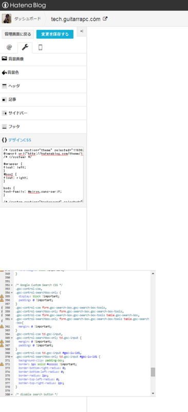The width and height of the screenshot is (188, 412).
Task: Click the info icon on line 359
Action: [2, 311]
